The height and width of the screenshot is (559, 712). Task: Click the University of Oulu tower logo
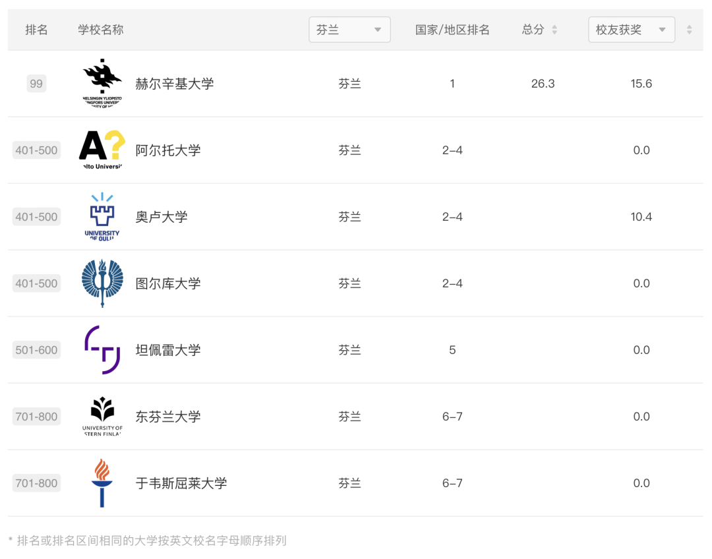pyautogui.click(x=102, y=217)
